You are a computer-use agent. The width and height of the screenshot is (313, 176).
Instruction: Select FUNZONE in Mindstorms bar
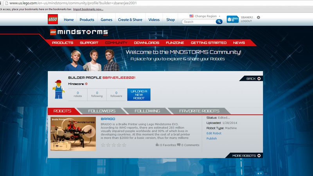pyautogui.click(x=175, y=43)
